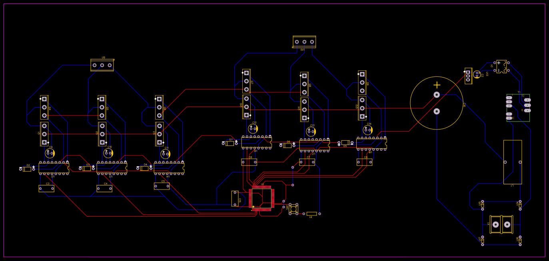Click the SW1 push-button switch
The image size is (549, 261).
pyautogui.click(x=293, y=209)
